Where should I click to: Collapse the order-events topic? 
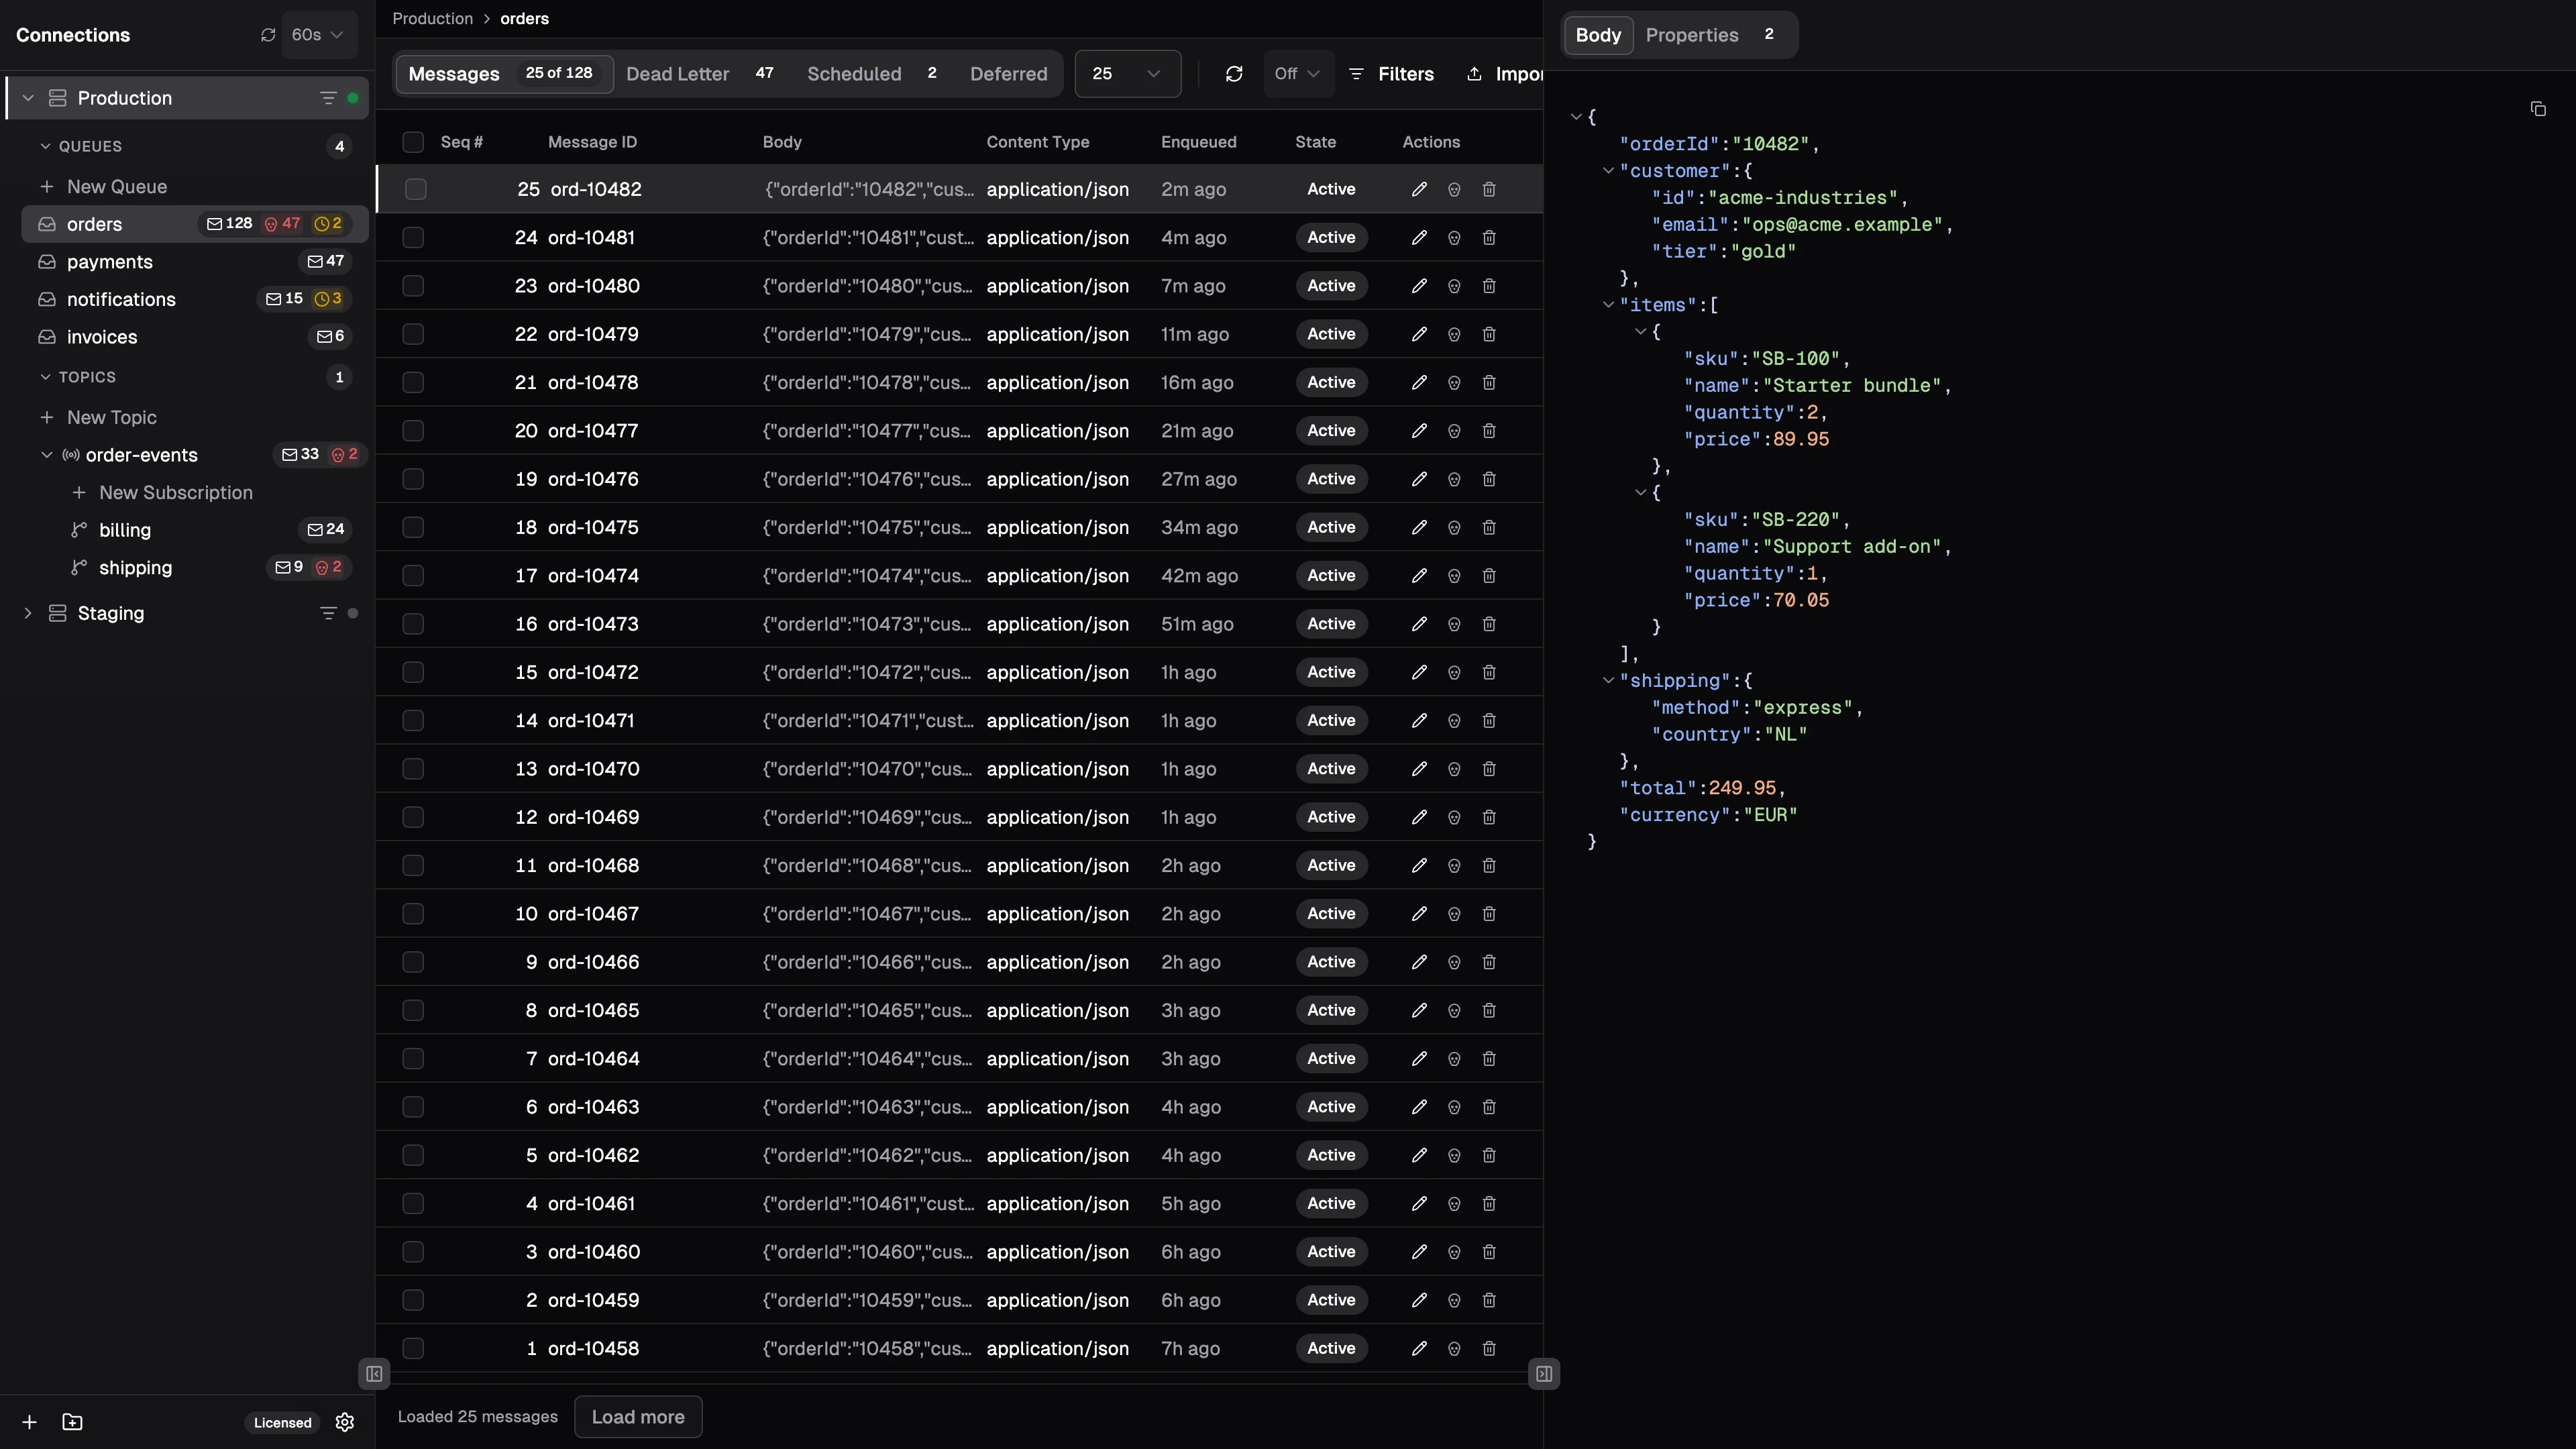click(46, 455)
